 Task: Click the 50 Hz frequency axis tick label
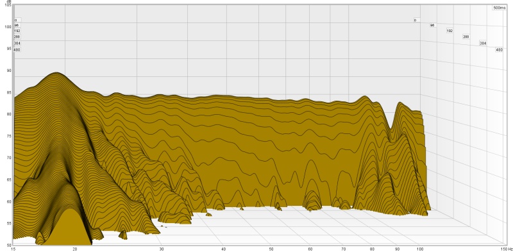click(270, 249)
